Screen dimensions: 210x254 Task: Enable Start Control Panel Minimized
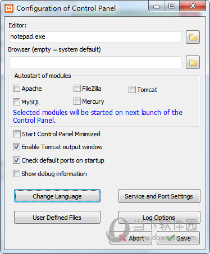pyautogui.click(x=17, y=134)
